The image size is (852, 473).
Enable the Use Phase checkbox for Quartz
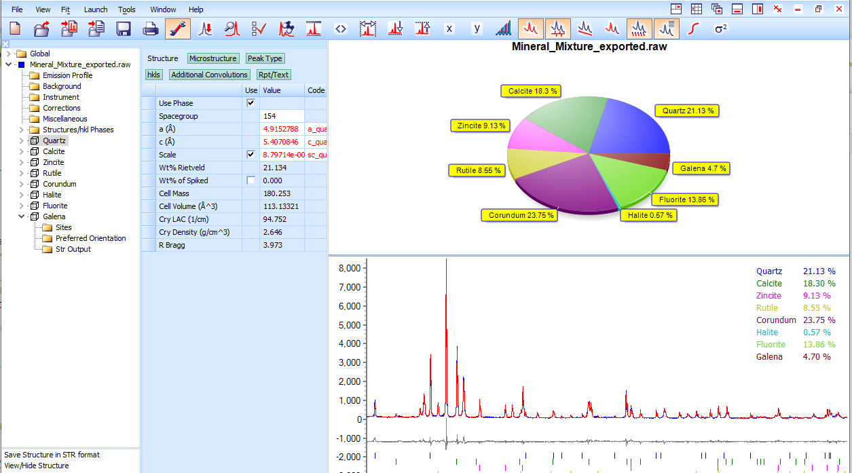(x=251, y=102)
